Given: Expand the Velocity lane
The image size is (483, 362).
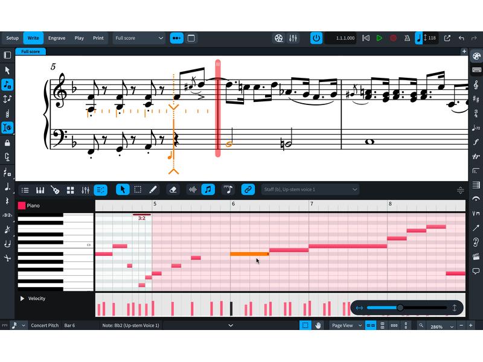Looking at the screenshot, I should coord(22,299).
